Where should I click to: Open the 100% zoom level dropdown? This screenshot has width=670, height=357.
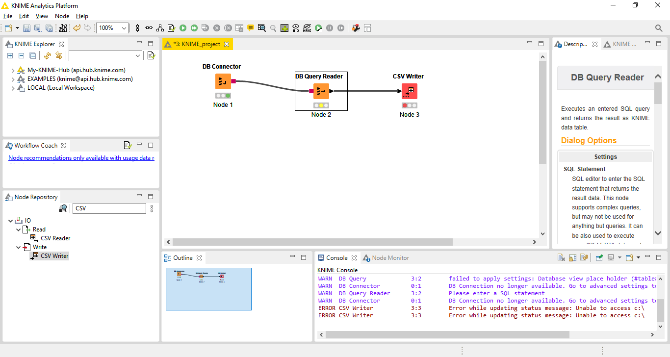click(x=124, y=28)
